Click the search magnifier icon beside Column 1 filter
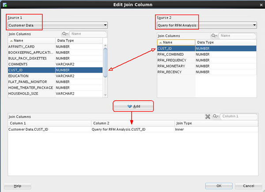The width and height of the screenshot is (265, 192). [215, 116]
